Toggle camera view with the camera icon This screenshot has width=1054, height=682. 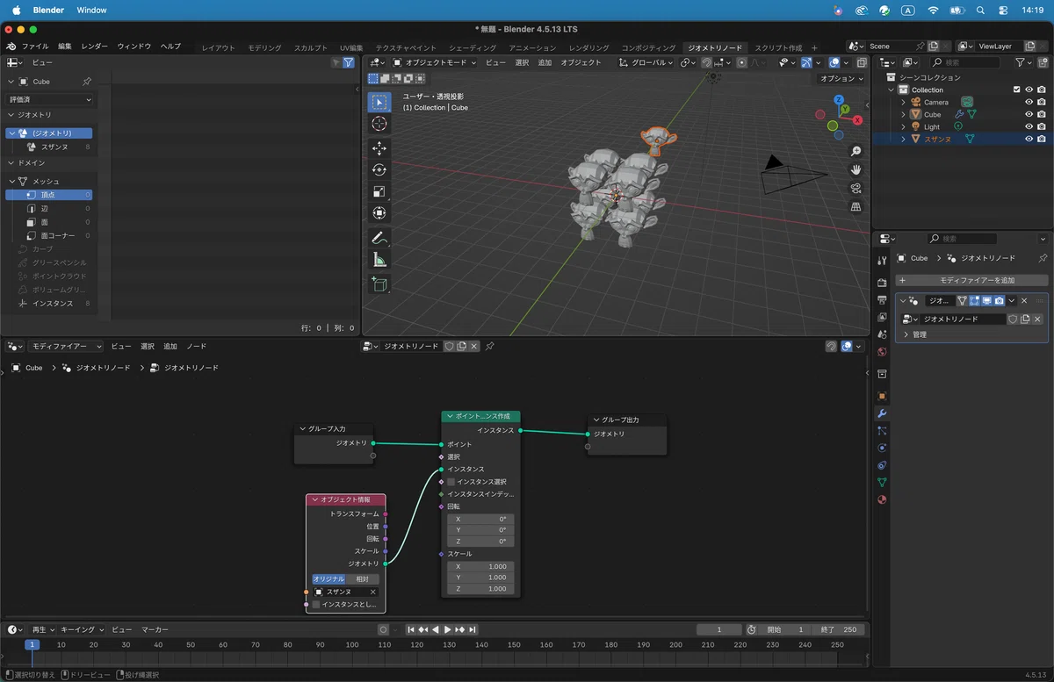click(855, 188)
